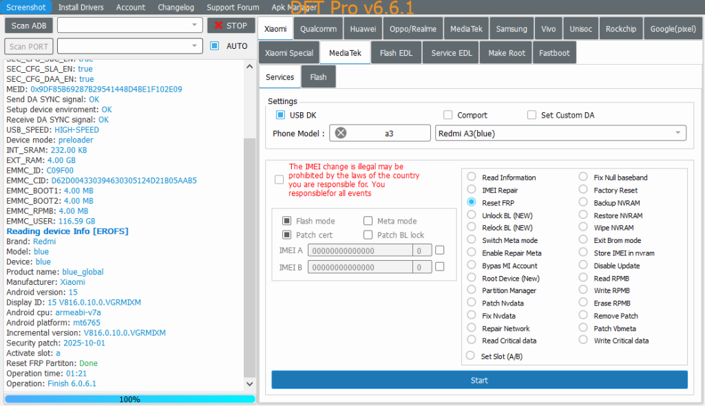
Task: Clear the phone model search with X icon
Action: click(x=341, y=133)
